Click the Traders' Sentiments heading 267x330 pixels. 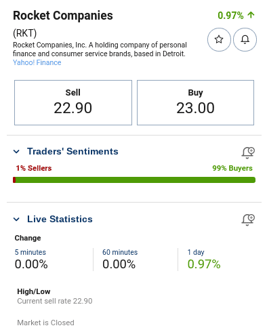pos(73,151)
